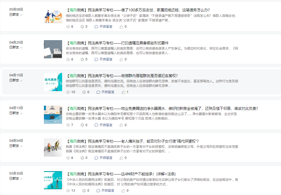281x195 pixels.
Task: Expand 已群发 status arrow for 03月30日
Action: tap(21, 179)
